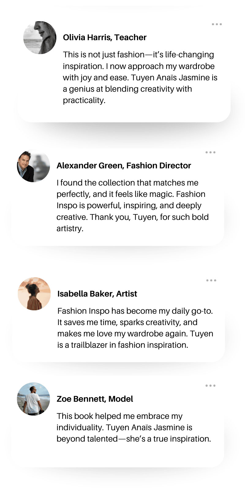Click the name Isabella Baker, Artist
This screenshot has height=498, width=245.
pyautogui.click(x=97, y=294)
